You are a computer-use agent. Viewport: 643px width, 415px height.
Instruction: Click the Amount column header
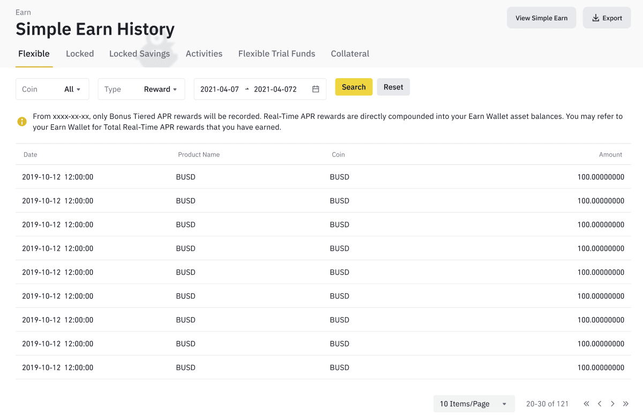tap(610, 154)
